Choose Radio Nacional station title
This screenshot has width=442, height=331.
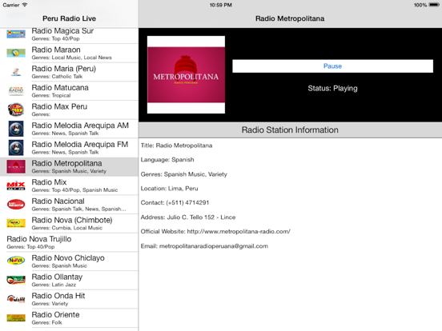58,201
